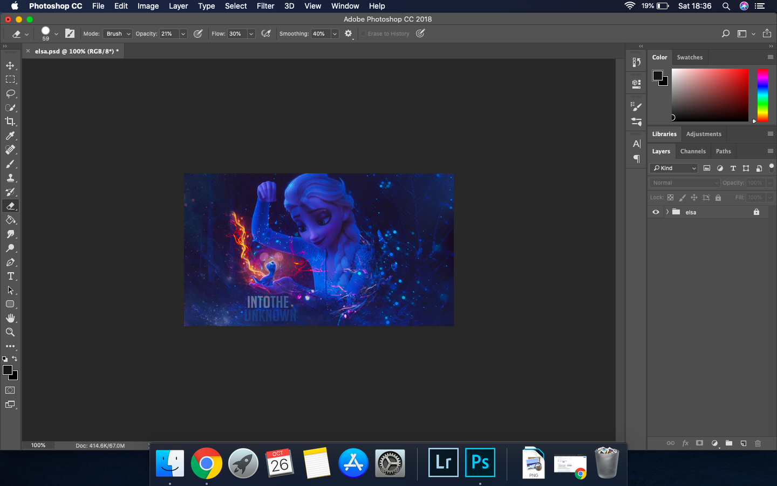
Task: Enable airbrush-style build-up effects
Action: point(266,33)
